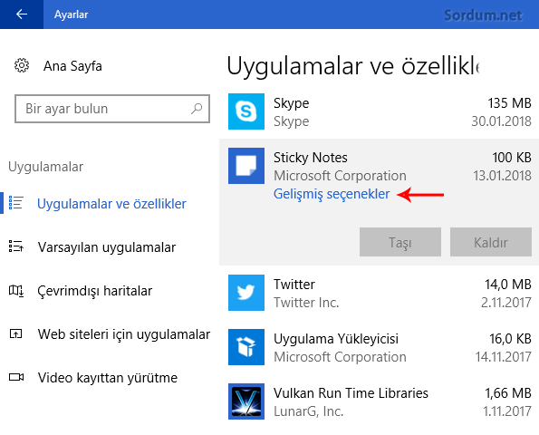Click the Uygulamalar ve özellikler list icon
The width and height of the screenshot is (539, 435).
[15, 203]
